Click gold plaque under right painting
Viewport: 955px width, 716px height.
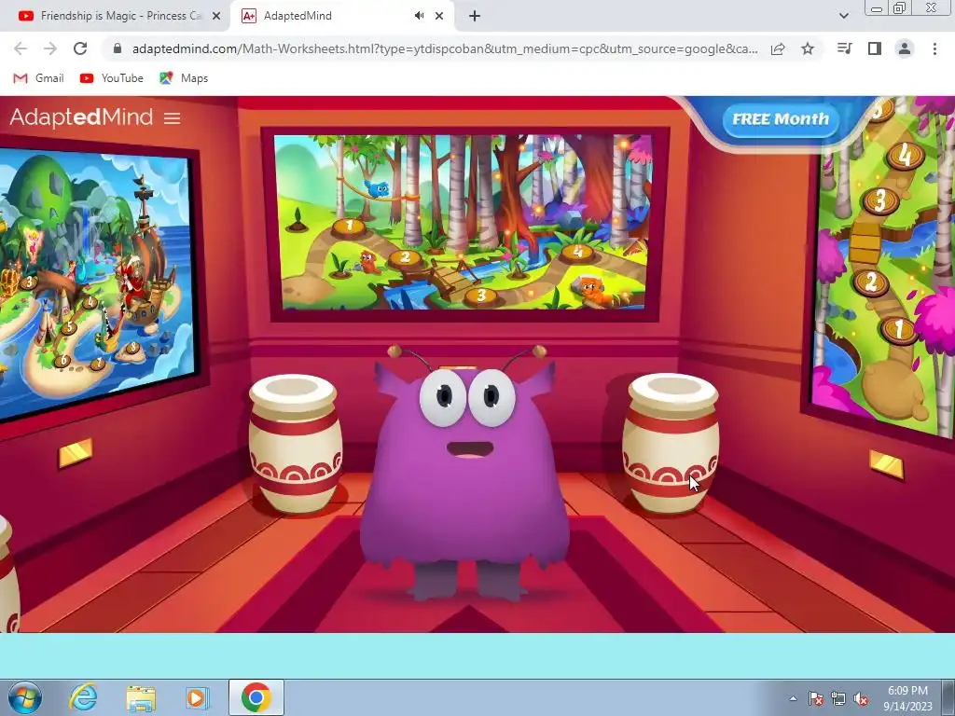tap(886, 464)
